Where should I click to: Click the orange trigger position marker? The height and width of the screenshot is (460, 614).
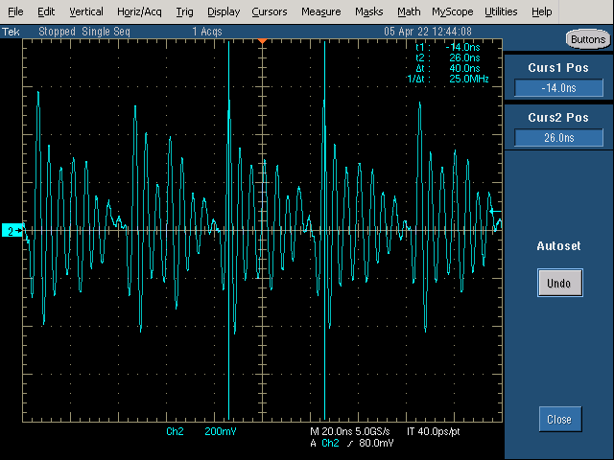pyautogui.click(x=262, y=40)
